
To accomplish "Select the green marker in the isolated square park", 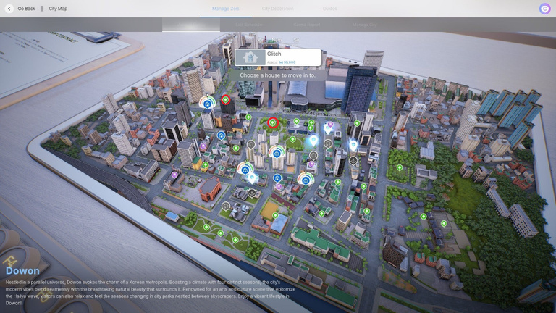I will coord(400,167).
